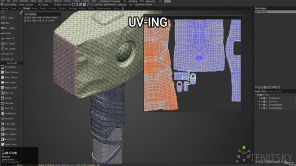Click the curve stroke icon in left panel
The image size is (296, 166).
point(21,12)
